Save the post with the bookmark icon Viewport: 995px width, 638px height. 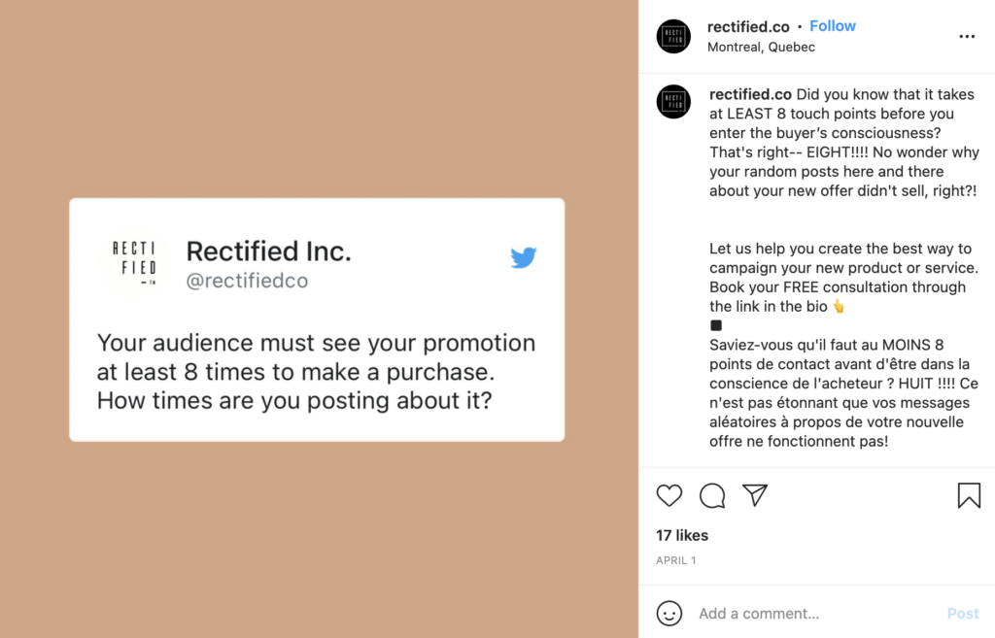coord(969,496)
